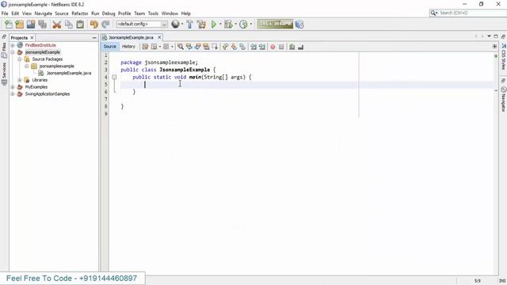This screenshot has height=285, width=507.
Task: Select JsonsampleExample.java in project tree
Action: (69, 73)
